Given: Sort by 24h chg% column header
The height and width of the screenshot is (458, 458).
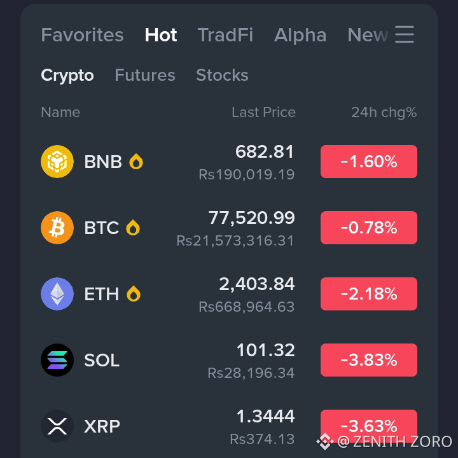Looking at the screenshot, I should point(384,113).
